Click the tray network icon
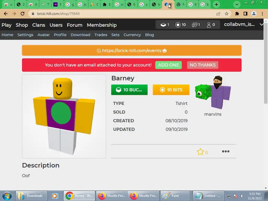This screenshot has width=268, height=201. pos(229,196)
